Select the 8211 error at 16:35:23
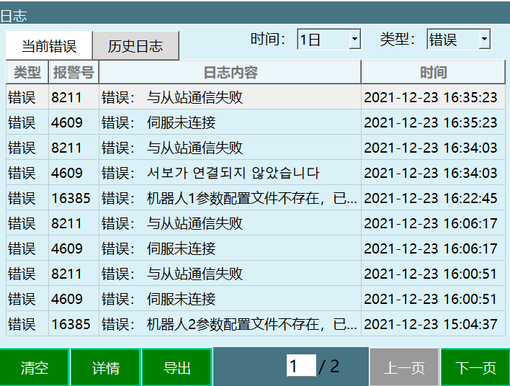This screenshot has width=510, height=386. [231, 97]
